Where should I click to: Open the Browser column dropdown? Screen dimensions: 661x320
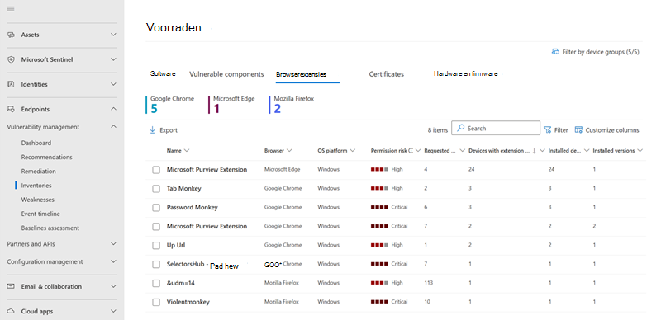coord(289,151)
